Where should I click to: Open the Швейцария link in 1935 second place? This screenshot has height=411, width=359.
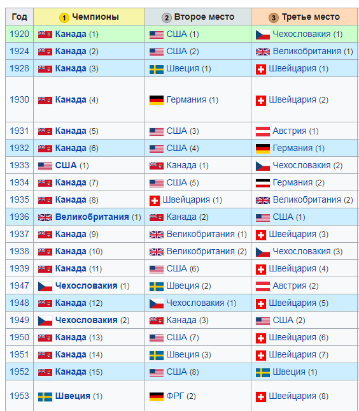186,199
